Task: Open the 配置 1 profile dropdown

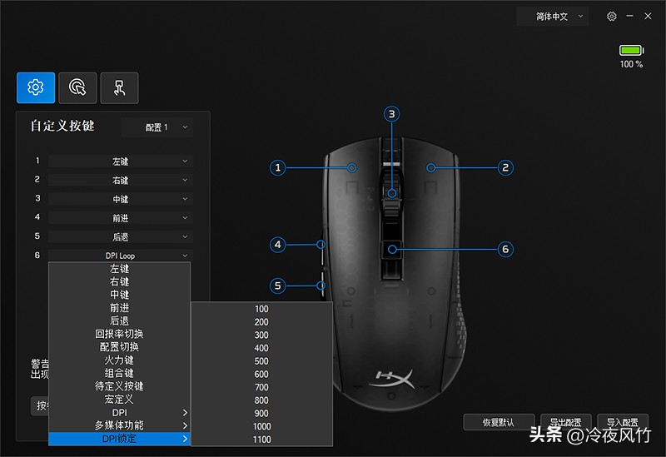Action: pos(157,127)
